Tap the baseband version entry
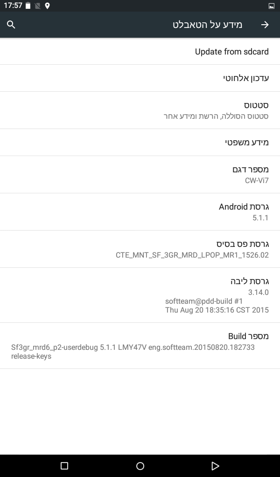Image resolution: width=280 pixels, height=477 pixels. click(140, 249)
